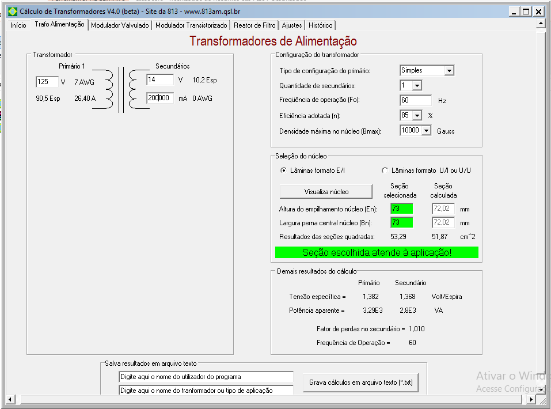The height and width of the screenshot is (409, 551).
Task: Click the Visualiza núcleo button
Action: click(326, 192)
